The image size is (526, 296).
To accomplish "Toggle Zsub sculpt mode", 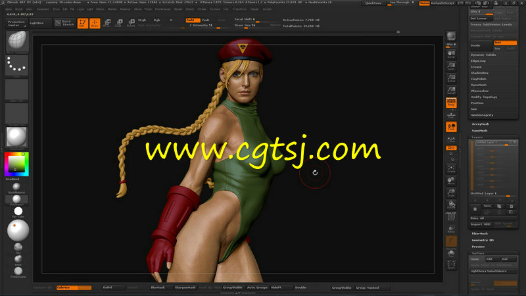I will tap(206, 20).
